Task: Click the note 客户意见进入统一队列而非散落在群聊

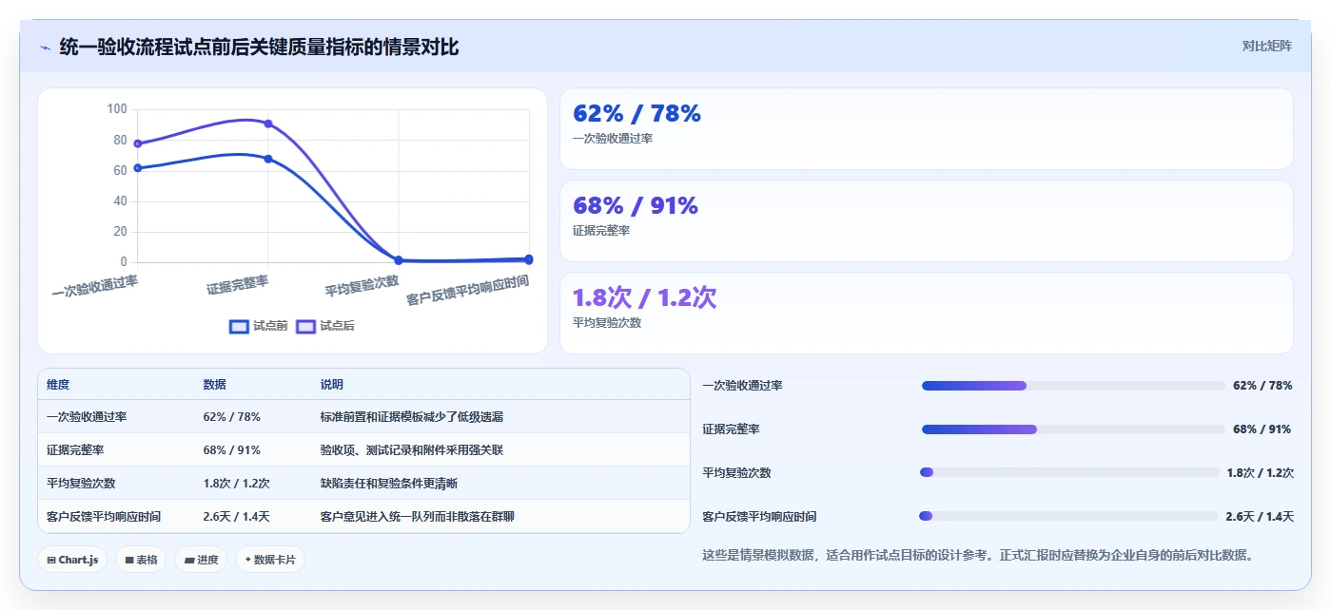Action: [418, 516]
